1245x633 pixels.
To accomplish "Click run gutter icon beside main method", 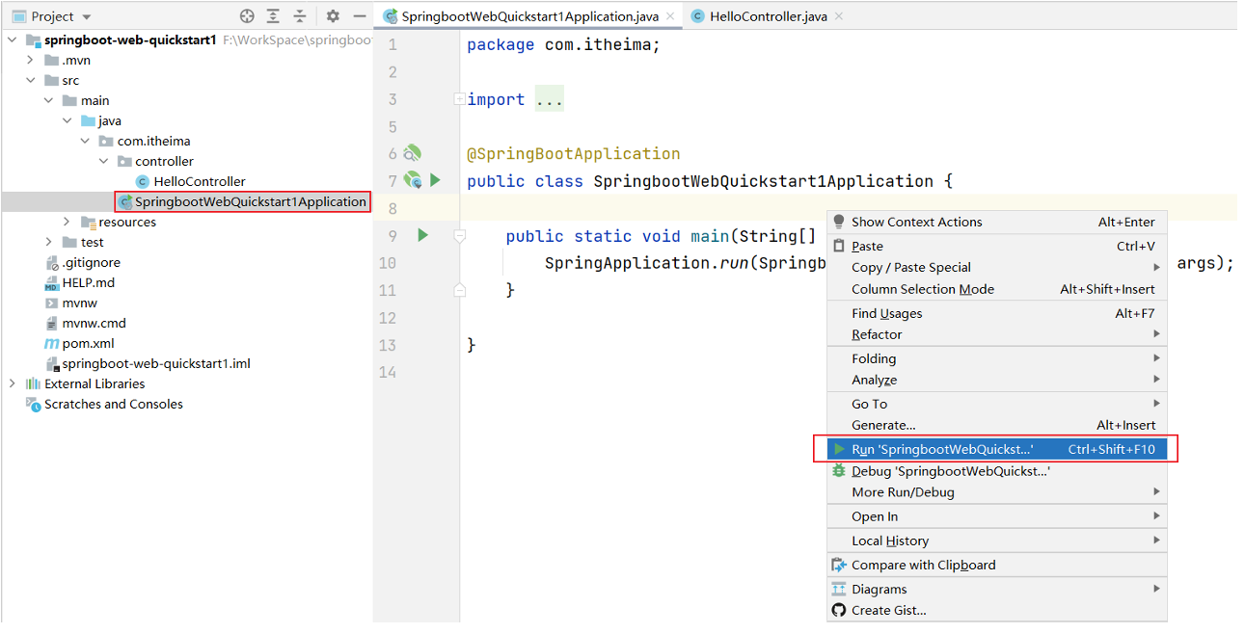I will coord(422,234).
